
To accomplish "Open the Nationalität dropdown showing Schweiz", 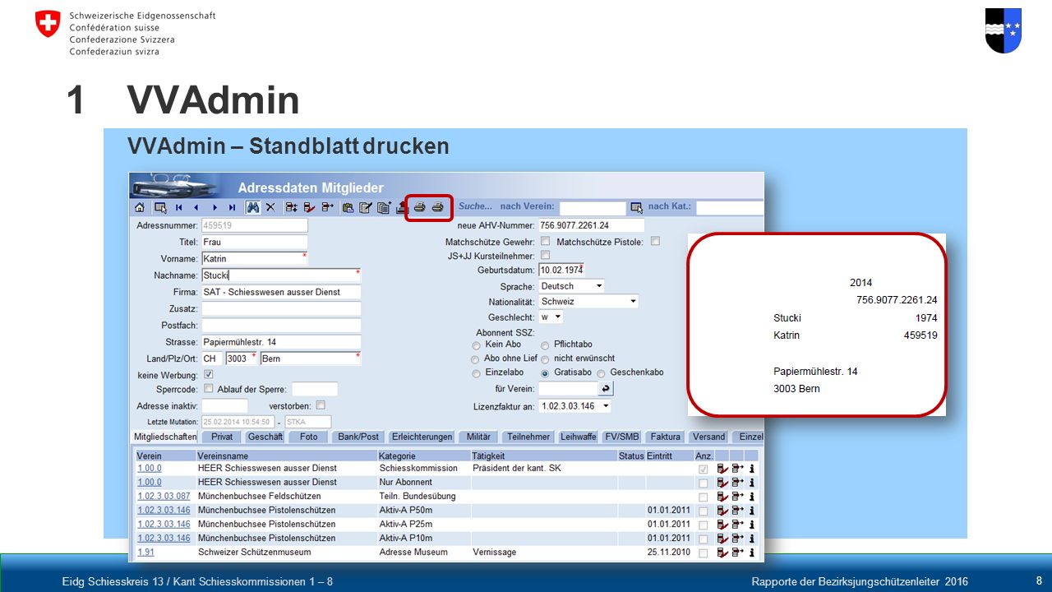I will pyautogui.click(x=588, y=302).
